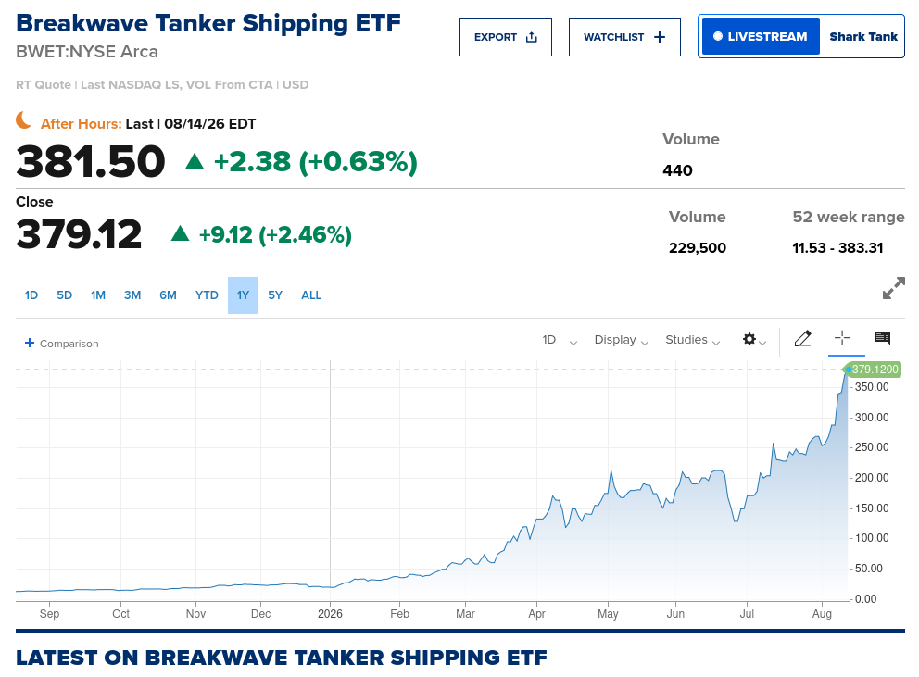Expand the Studies dropdown
The width and height of the screenshot is (919, 677).
point(693,340)
